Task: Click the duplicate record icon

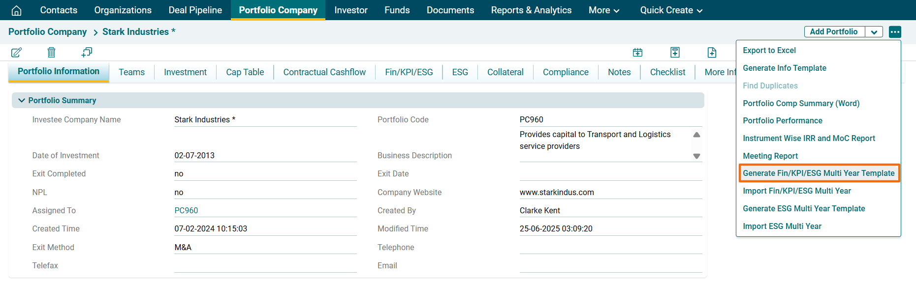Action: (87, 52)
